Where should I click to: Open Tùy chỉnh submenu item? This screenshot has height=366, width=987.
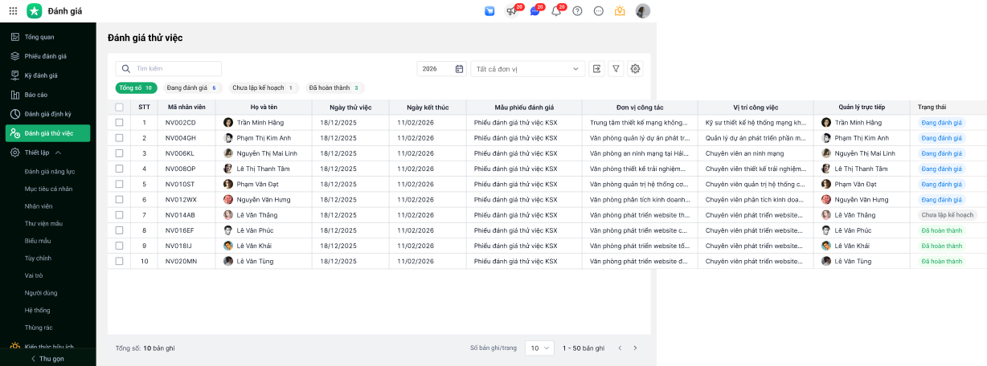(x=38, y=258)
